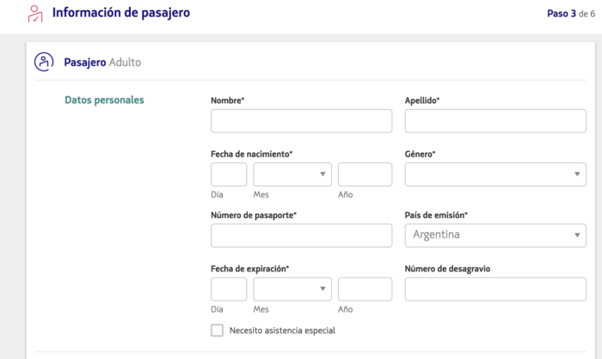Select the expiration Día field
The height and width of the screenshot is (359, 602).
tap(229, 289)
